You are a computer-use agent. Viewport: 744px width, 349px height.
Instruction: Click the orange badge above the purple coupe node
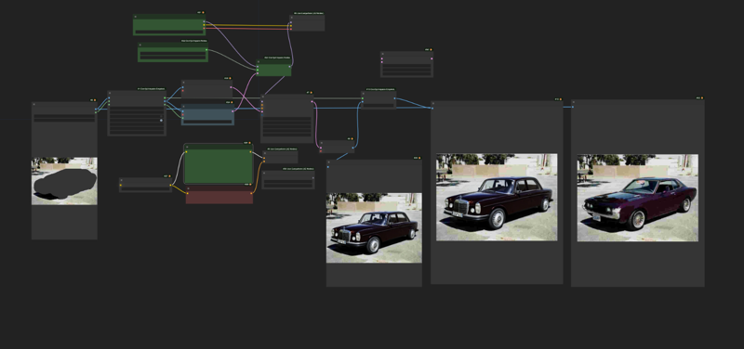click(702, 98)
